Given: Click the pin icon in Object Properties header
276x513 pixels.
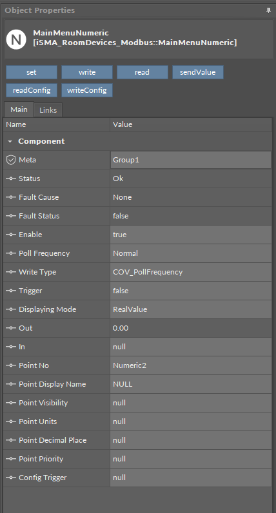Looking at the screenshot, I should coord(268,10).
